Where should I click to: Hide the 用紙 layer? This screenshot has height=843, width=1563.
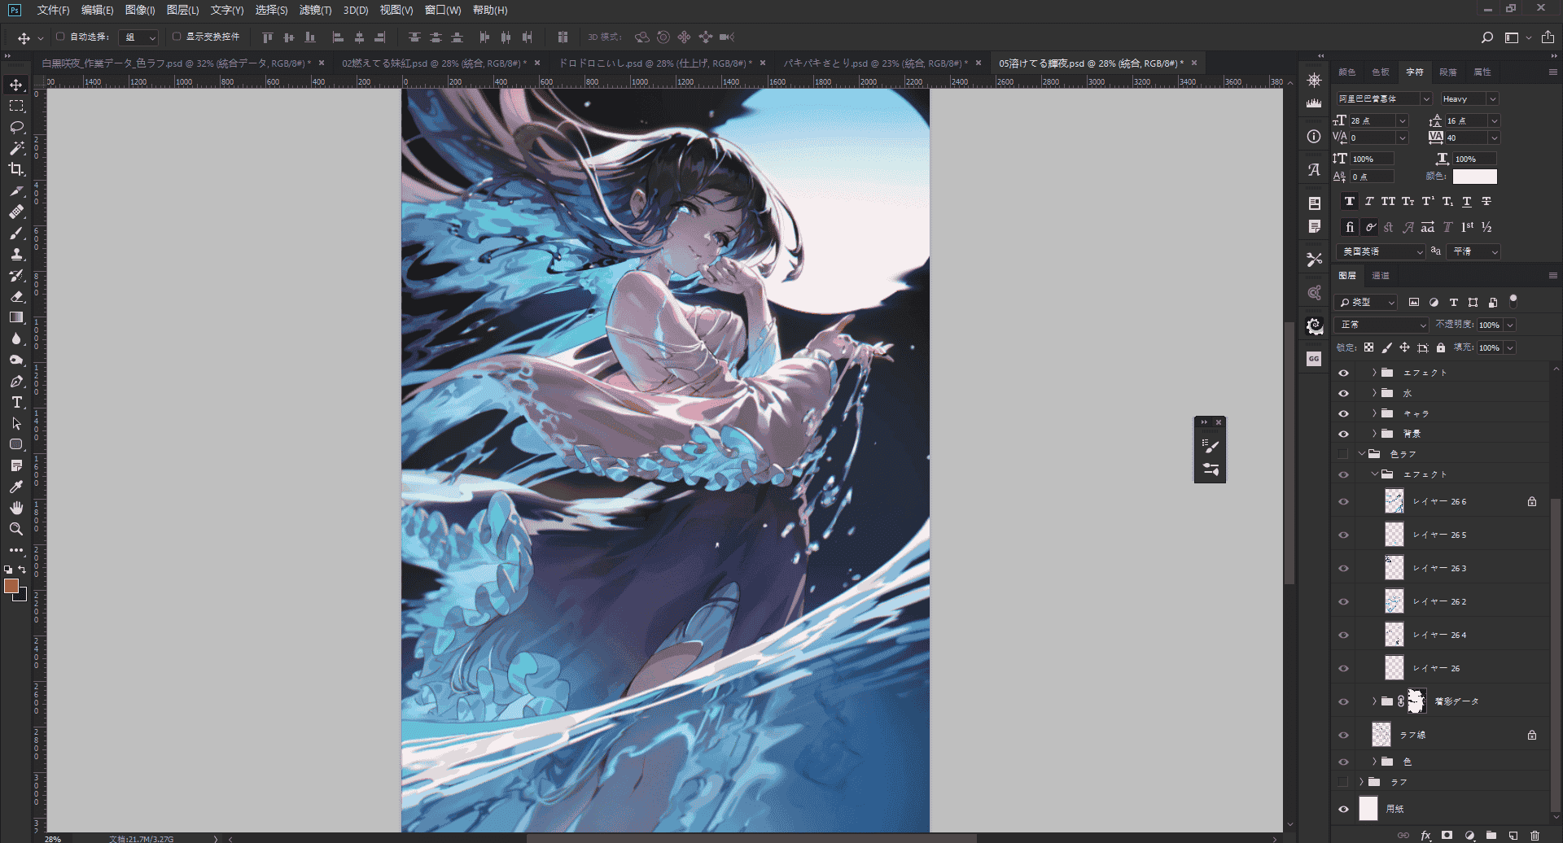tap(1343, 810)
